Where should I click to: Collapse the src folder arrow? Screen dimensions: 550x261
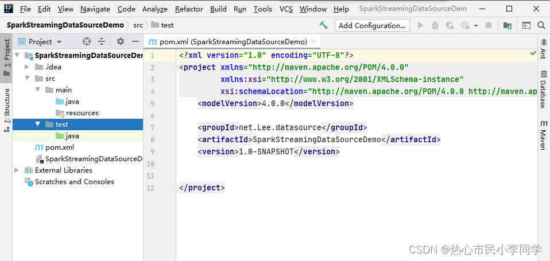click(x=27, y=79)
